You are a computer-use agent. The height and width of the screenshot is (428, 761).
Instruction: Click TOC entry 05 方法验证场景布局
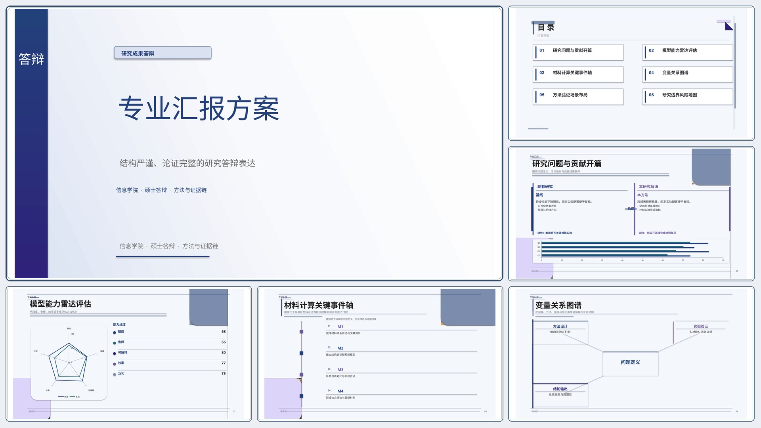(578, 97)
